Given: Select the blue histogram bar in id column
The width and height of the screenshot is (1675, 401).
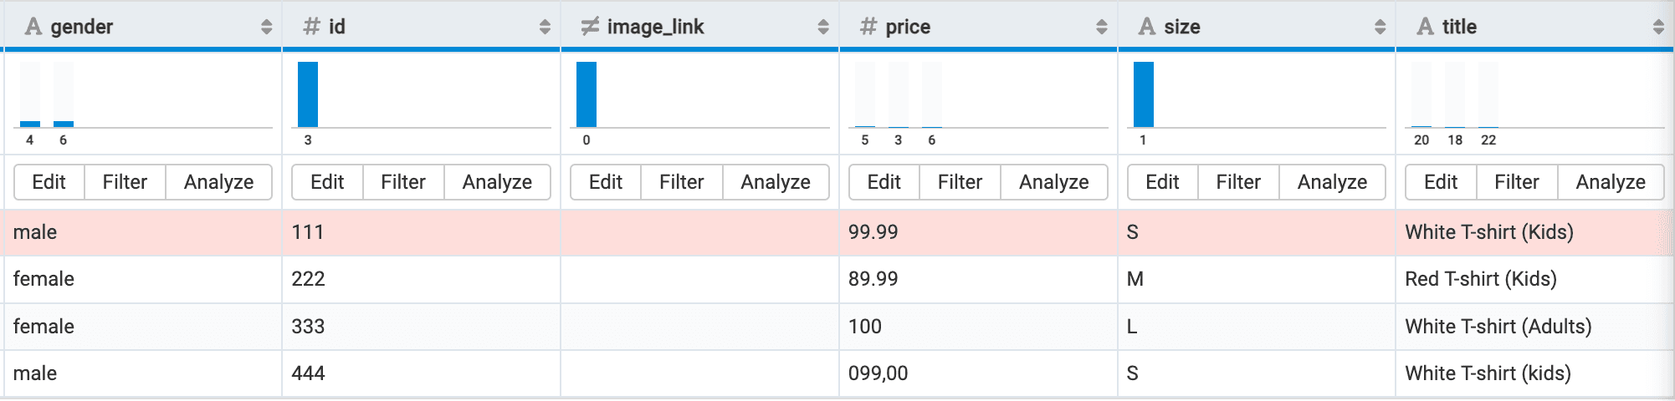Looking at the screenshot, I should (308, 94).
